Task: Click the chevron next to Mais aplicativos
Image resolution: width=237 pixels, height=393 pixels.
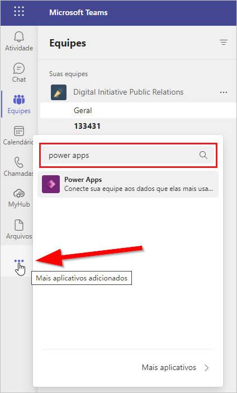Action: (206, 368)
